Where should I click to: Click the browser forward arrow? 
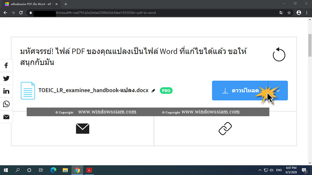click(13, 13)
